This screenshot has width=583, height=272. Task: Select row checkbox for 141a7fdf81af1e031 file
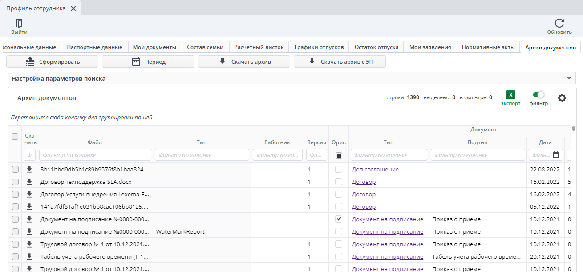tap(15, 207)
